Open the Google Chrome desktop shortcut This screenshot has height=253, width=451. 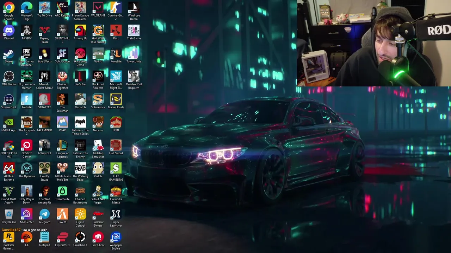click(x=9, y=7)
